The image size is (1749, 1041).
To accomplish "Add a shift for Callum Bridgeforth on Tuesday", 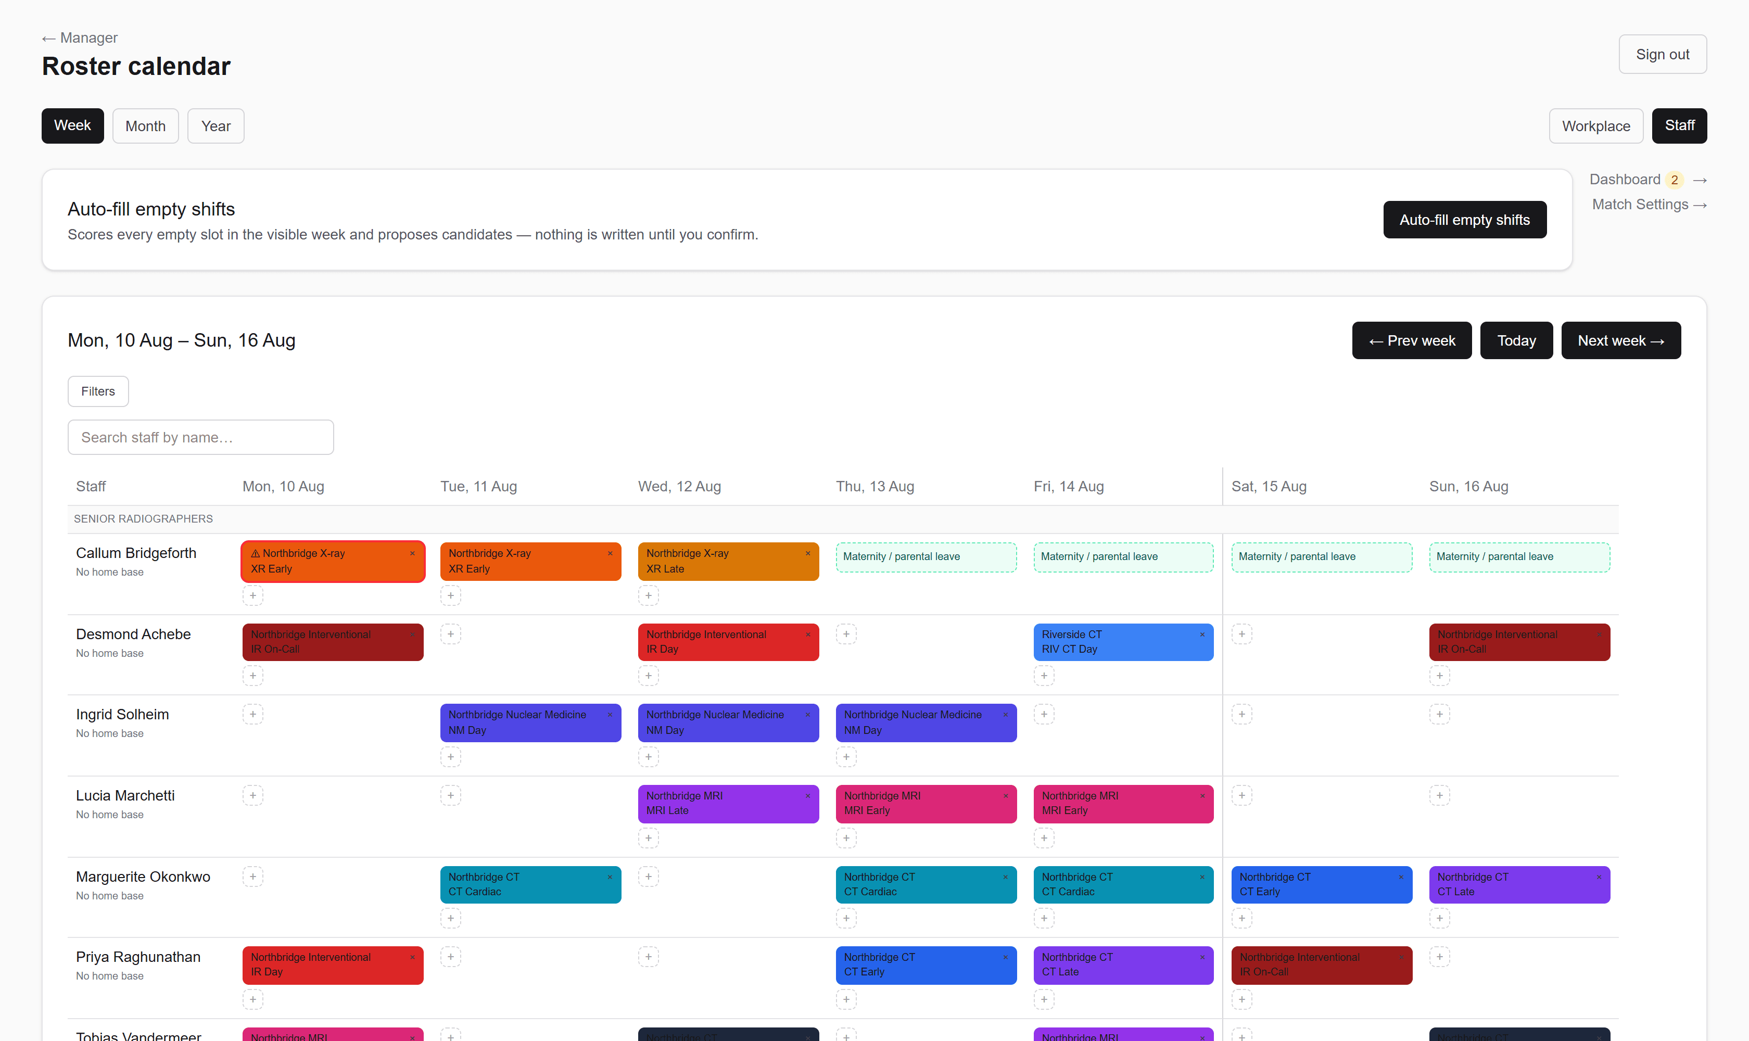I will (450, 595).
